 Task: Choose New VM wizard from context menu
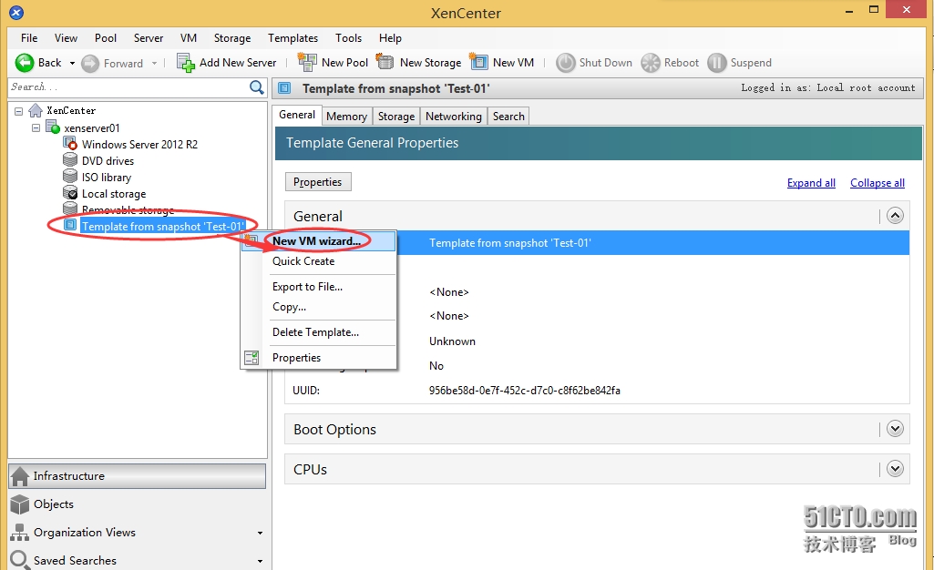(x=318, y=241)
